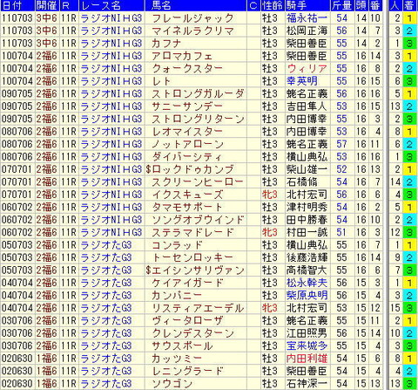This screenshot has height=390, width=418.
Task: Select horse エイシンサリヴァン
Action: click(198, 270)
